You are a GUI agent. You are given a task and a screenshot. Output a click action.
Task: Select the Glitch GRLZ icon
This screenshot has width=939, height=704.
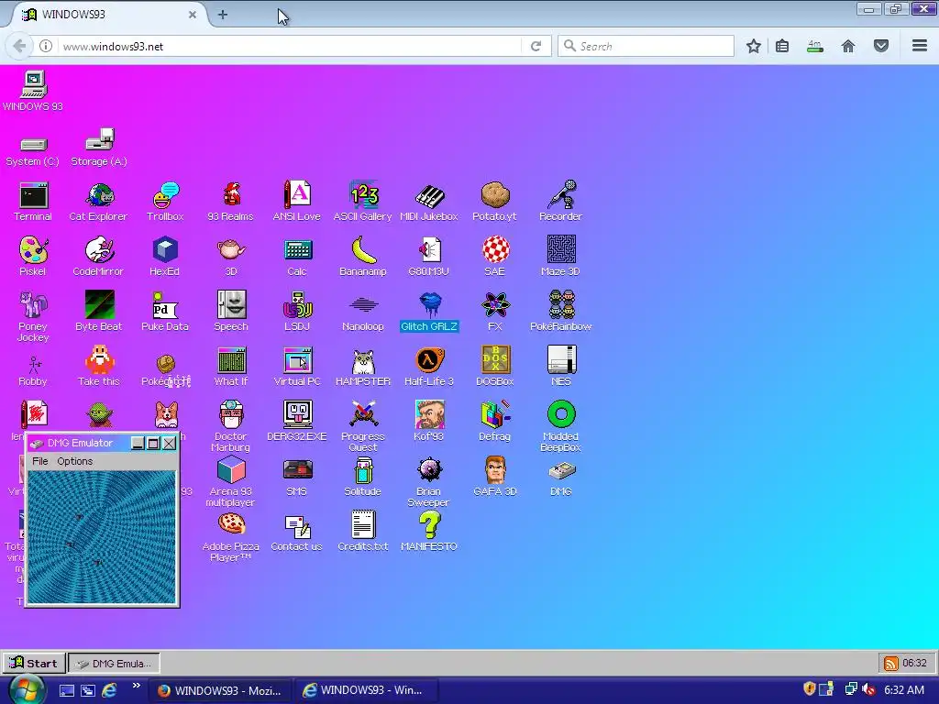pyautogui.click(x=429, y=312)
